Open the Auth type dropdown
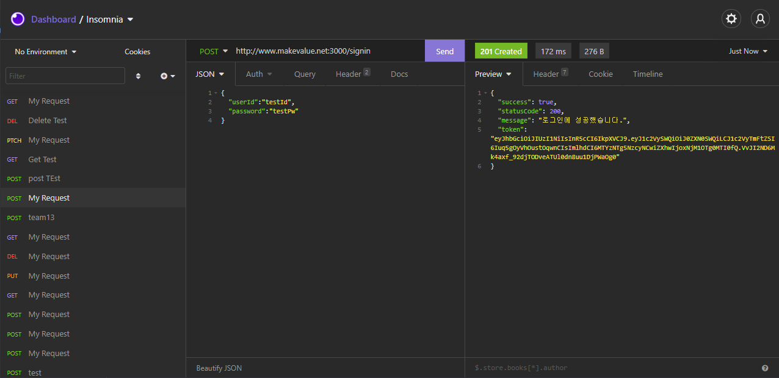The image size is (779, 378). 259,74
